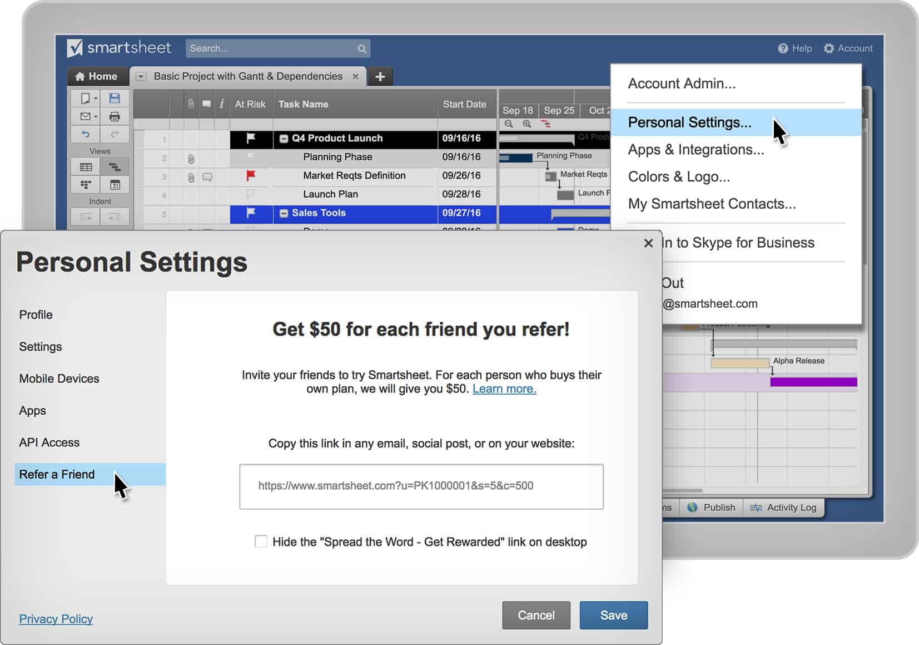Click the Publish globe button
This screenshot has height=645, width=919.
click(712, 508)
